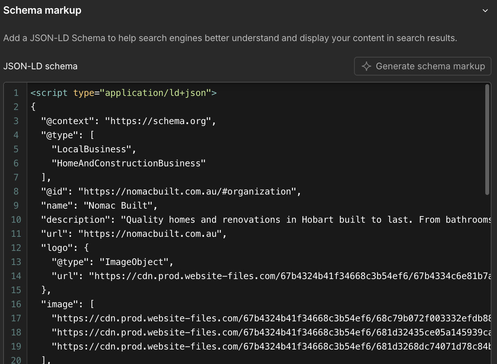This screenshot has width=497, height=364.
Task: Click the "logo": { line
Action: pyautogui.click(x=65, y=248)
